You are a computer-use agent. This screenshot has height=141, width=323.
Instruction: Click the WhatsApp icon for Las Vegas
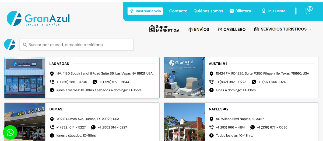coord(95,82)
